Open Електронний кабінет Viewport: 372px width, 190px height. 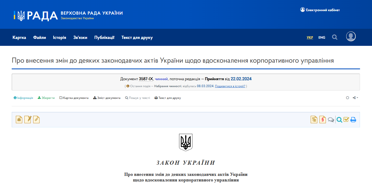[320, 10]
